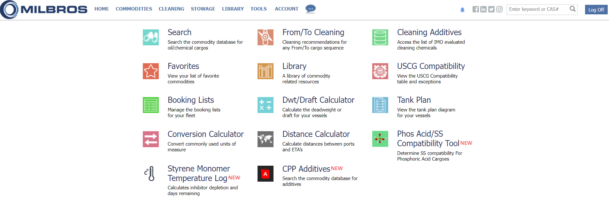Click the USCG Compatibility emblem icon

380,71
